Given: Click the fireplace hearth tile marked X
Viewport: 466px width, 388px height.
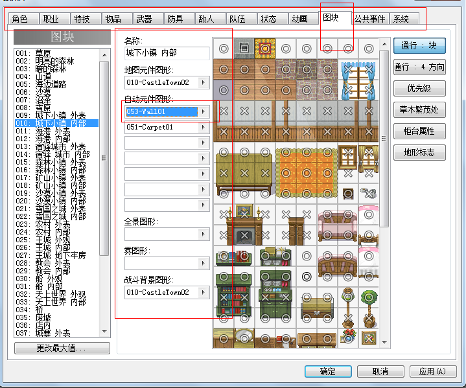Looking at the screenshot, I should click(244, 236).
